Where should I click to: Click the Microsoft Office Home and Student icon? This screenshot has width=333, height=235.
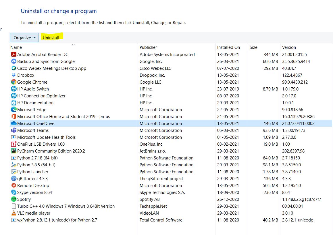coord(14,117)
